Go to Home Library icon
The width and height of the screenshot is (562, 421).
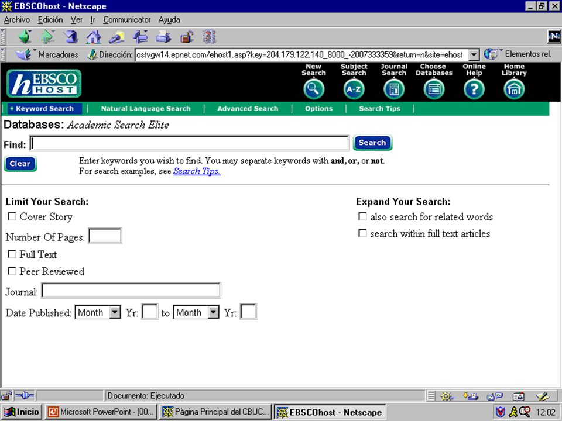pos(514,89)
